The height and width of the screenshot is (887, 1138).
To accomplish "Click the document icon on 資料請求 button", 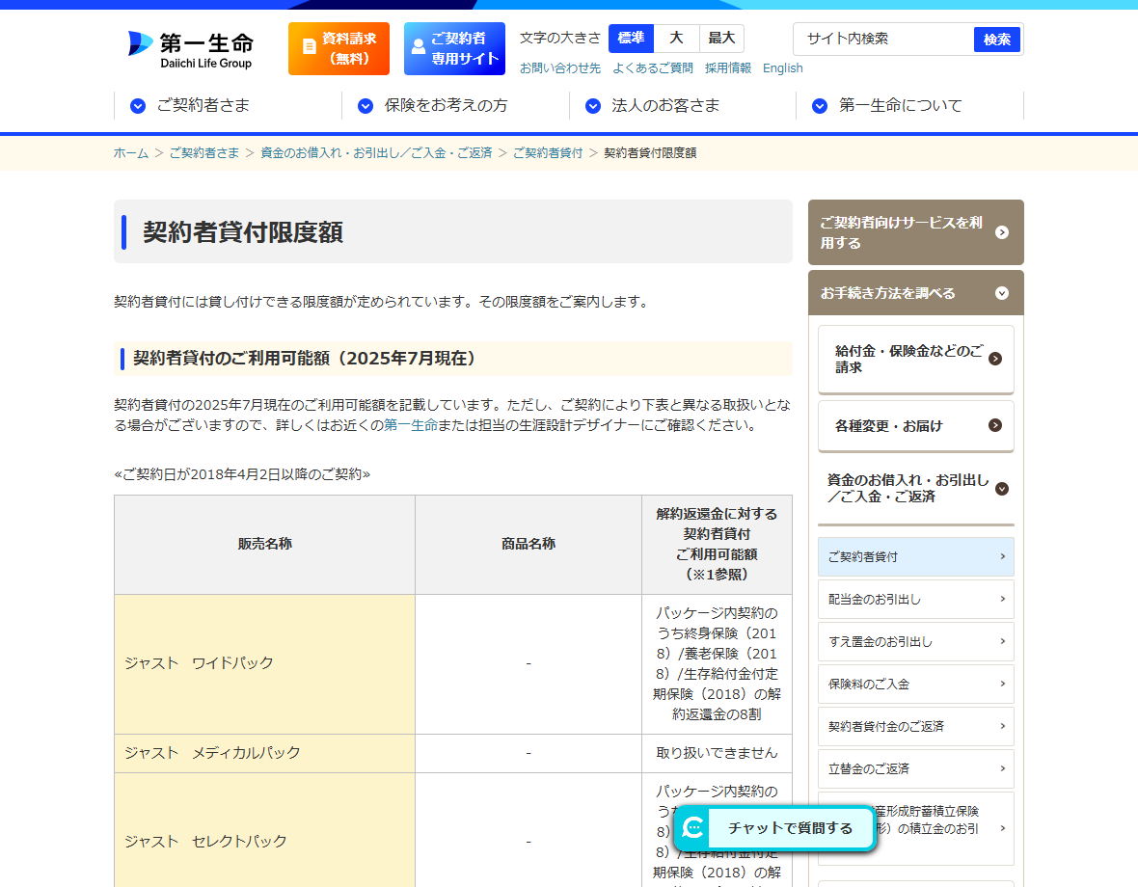I will [x=310, y=46].
